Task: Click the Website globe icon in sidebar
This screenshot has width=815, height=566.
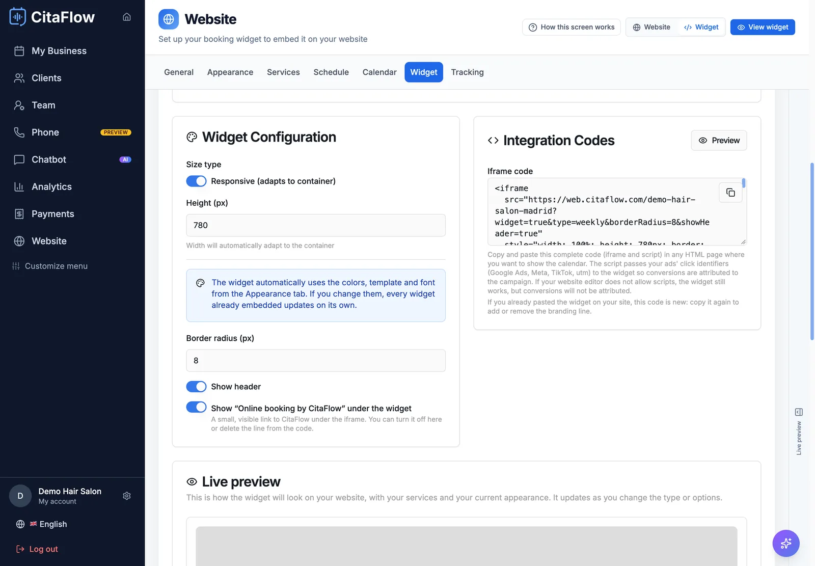Action: tap(19, 241)
